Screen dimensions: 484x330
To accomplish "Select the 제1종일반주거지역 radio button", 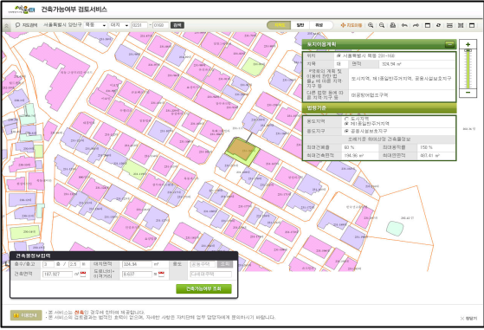I will (x=346, y=123).
